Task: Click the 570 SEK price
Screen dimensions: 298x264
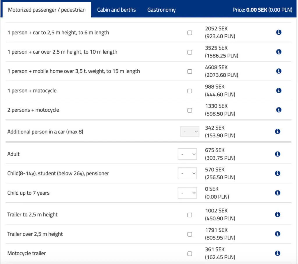Action: tap(214, 170)
